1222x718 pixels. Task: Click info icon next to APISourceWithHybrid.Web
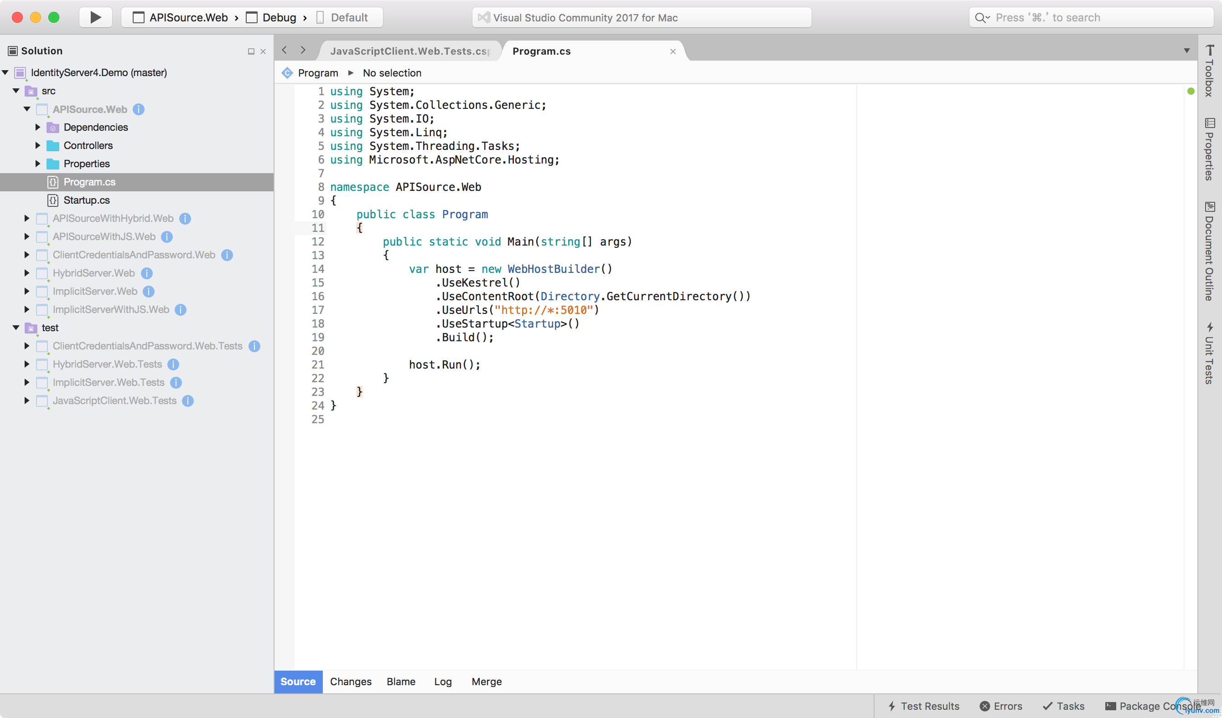tap(185, 219)
